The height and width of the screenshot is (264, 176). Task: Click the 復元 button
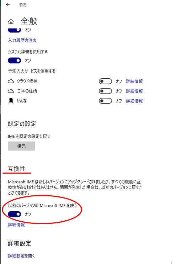coord(21,146)
